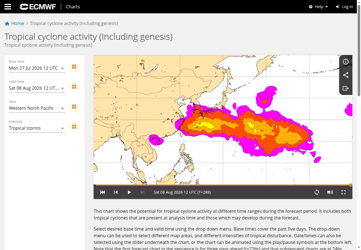Step back one forecast frame
This screenshot has height=250, width=361.
116,192
